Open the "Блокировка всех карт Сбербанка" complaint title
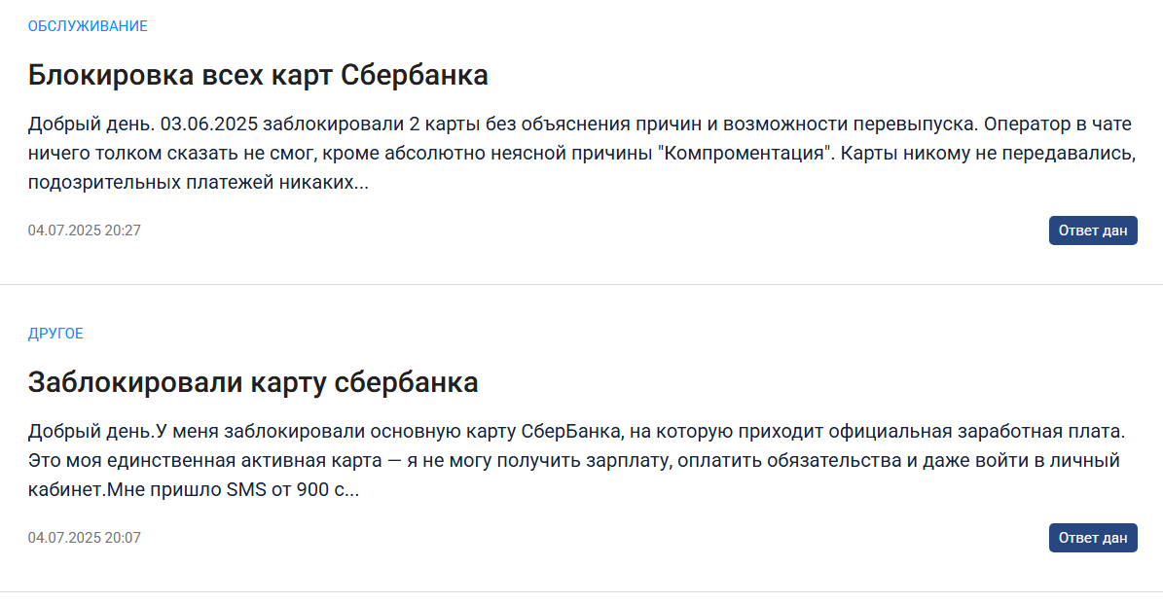The height and width of the screenshot is (603, 1163). tap(258, 75)
